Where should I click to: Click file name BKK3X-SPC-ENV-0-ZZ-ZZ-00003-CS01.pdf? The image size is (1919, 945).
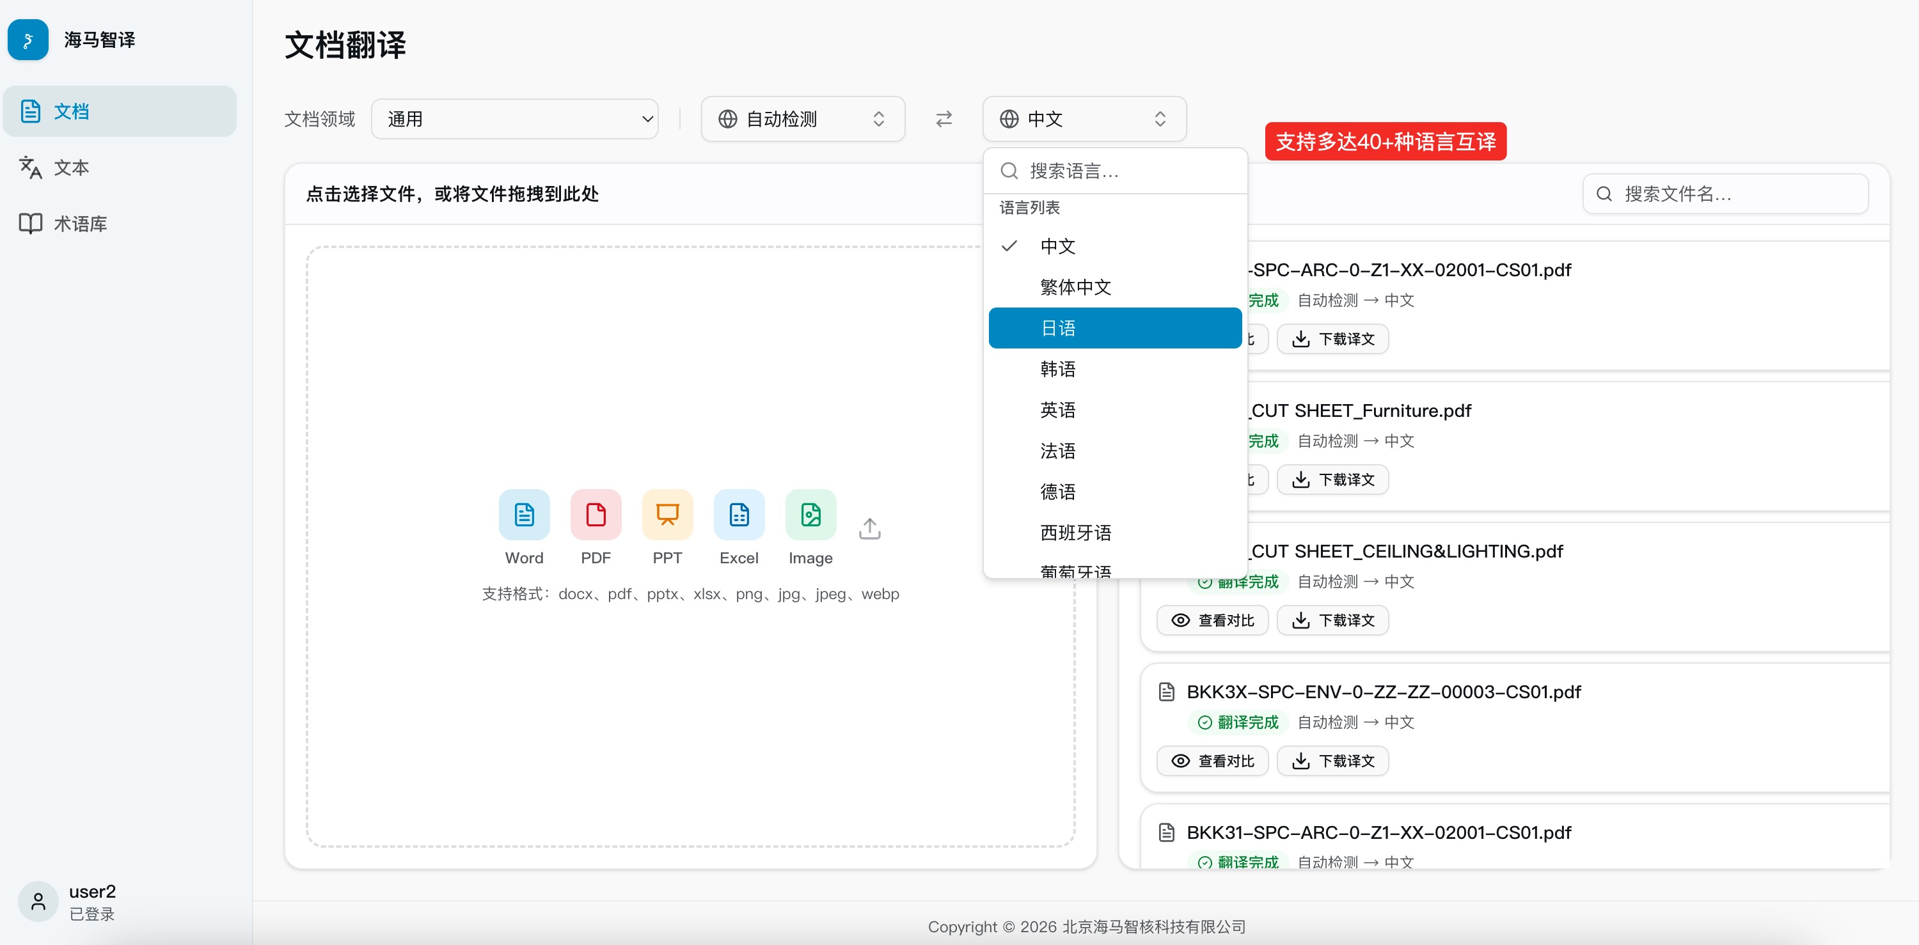click(1384, 692)
